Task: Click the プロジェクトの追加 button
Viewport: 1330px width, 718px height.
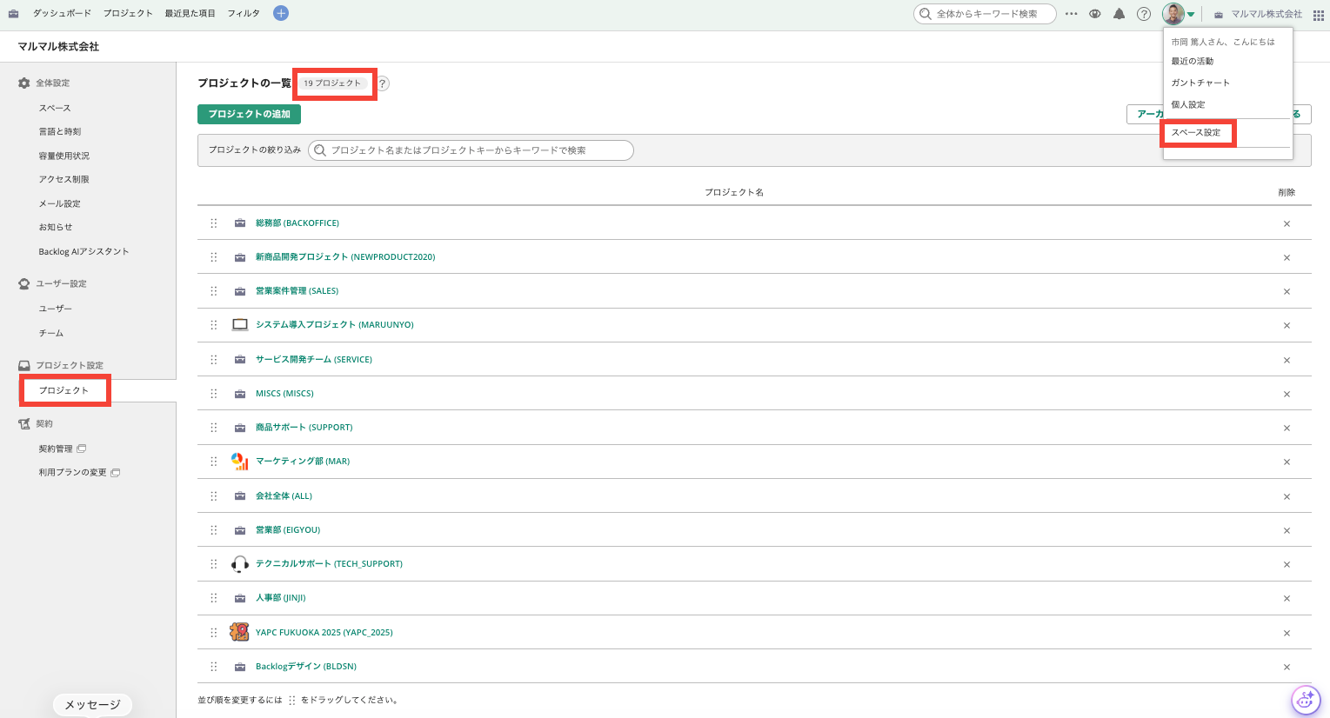Action: pos(249,114)
